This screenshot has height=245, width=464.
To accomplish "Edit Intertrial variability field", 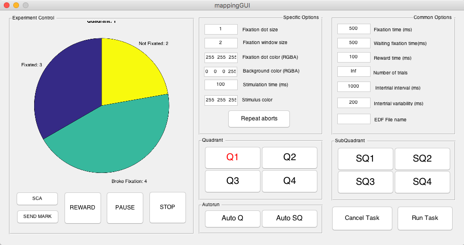I will tap(353, 102).
